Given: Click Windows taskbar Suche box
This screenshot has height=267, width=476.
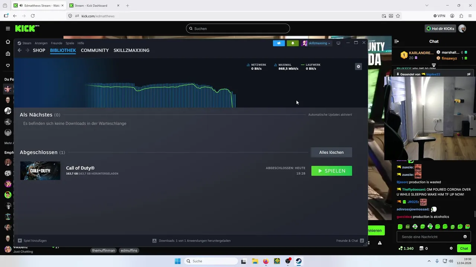Looking at the screenshot, I should coord(211,261).
